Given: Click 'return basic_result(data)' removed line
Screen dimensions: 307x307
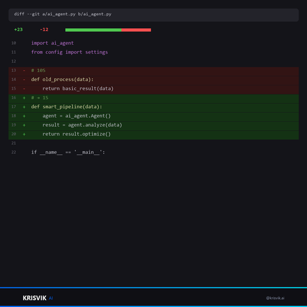Looking at the screenshot, I should point(78,88).
